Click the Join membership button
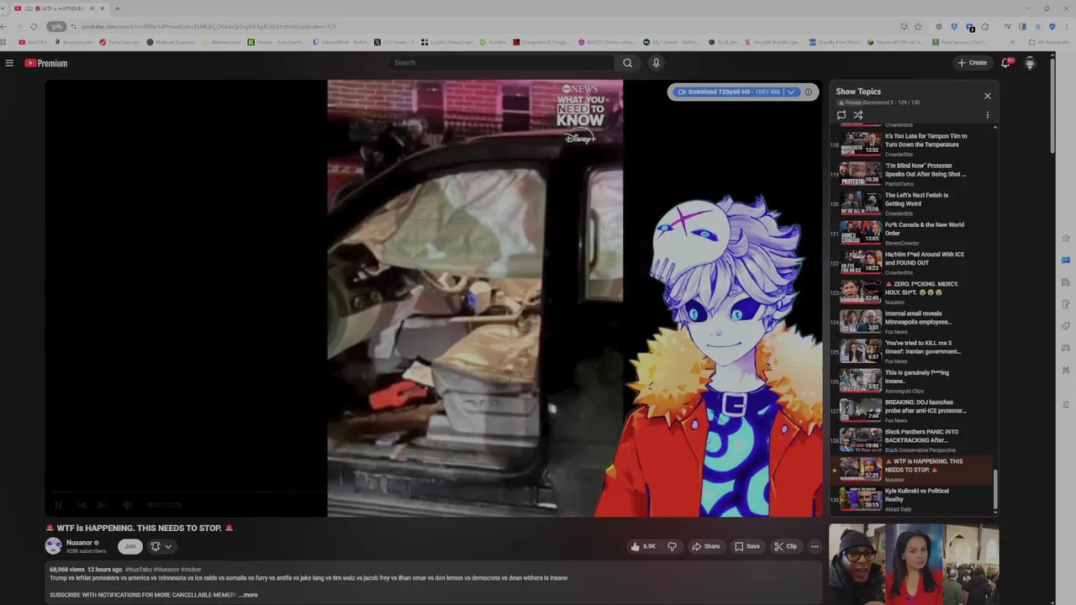Image resolution: width=1076 pixels, height=605 pixels. (129, 546)
